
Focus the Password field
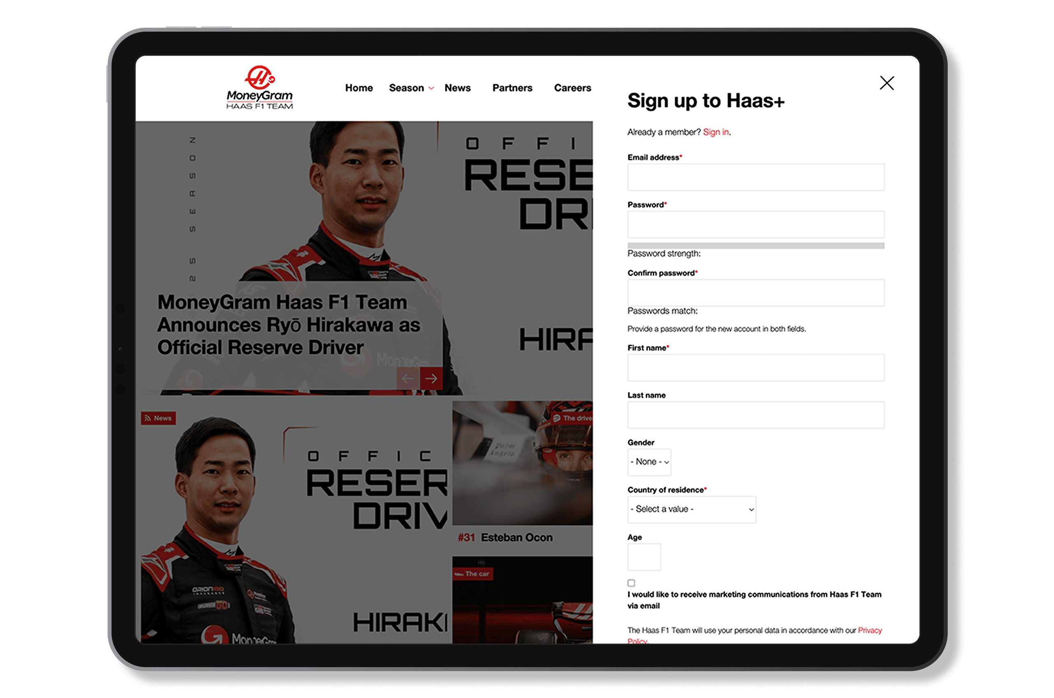756,224
